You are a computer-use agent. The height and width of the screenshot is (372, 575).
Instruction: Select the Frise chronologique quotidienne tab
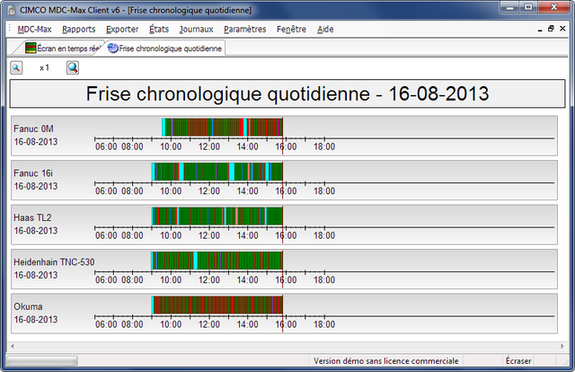click(x=165, y=48)
